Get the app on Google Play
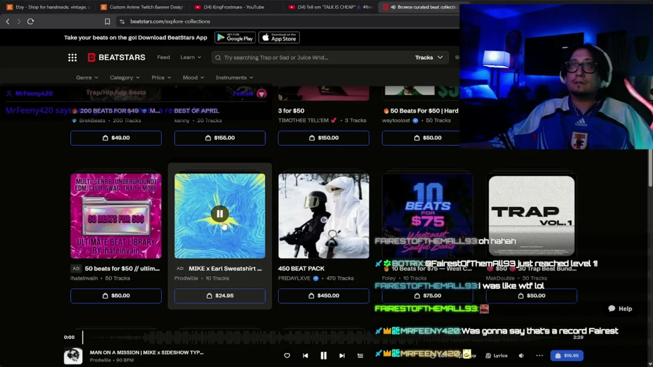Image resolution: width=653 pixels, height=367 pixels. click(x=235, y=38)
